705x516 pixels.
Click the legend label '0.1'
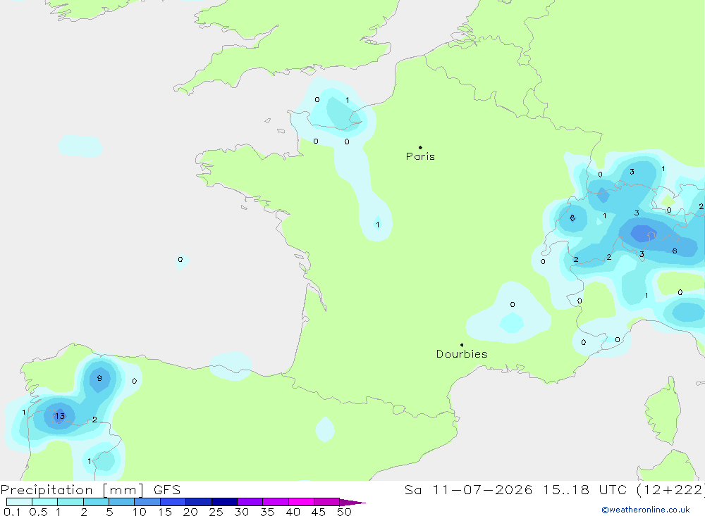click(x=12, y=512)
